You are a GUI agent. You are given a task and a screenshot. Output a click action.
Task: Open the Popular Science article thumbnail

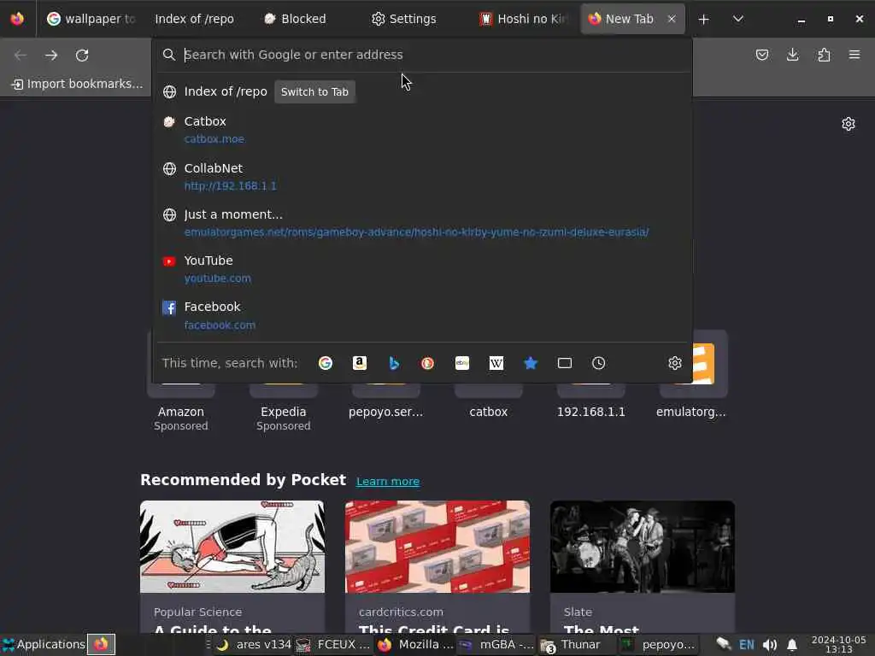click(232, 547)
